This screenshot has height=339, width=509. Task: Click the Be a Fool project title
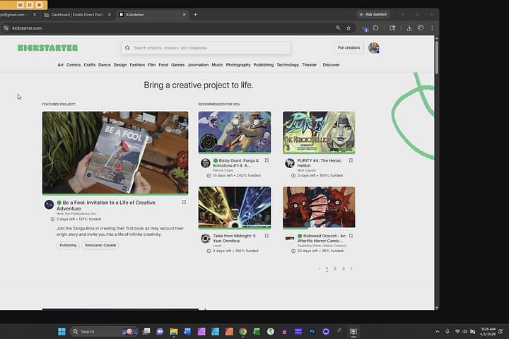pyautogui.click(x=106, y=206)
